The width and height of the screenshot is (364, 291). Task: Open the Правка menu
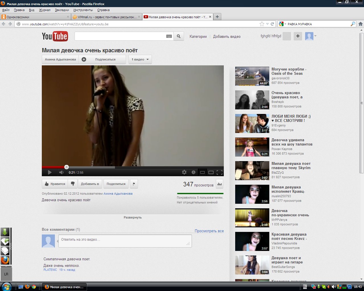19,10
